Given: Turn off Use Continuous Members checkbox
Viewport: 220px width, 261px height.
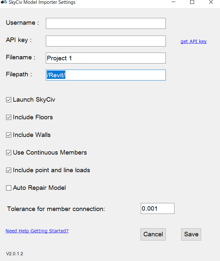Looking at the screenshot, I should (x=9, y=153).
